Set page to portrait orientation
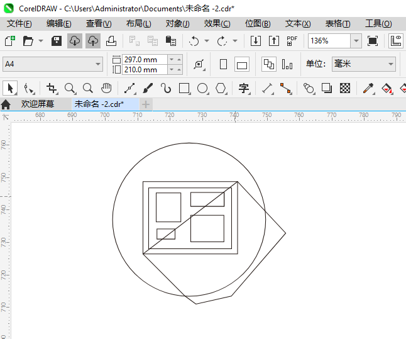406x339 pixels. click(x=223, y=64)
